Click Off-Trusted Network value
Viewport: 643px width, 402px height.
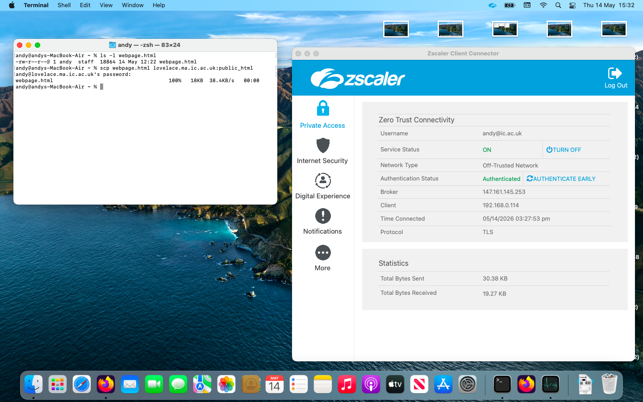pos(510,165)
